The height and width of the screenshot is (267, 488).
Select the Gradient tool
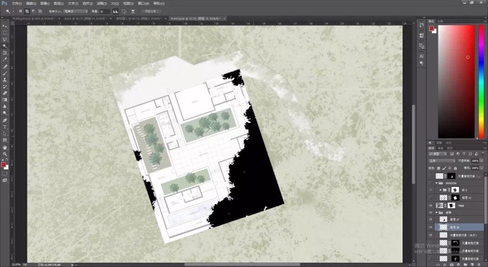[x=5, y=100]
